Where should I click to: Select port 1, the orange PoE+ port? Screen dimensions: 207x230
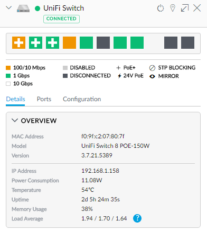[19, 42]
